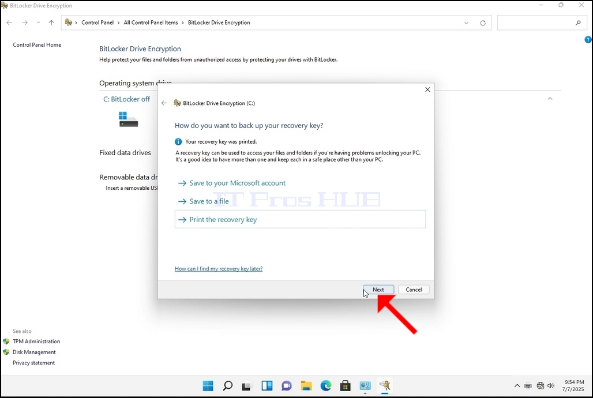The width and height of the screenshot is (593, 398).
Task: Click the search magnifier icon in Control Panel
Action: click(578, 22)
